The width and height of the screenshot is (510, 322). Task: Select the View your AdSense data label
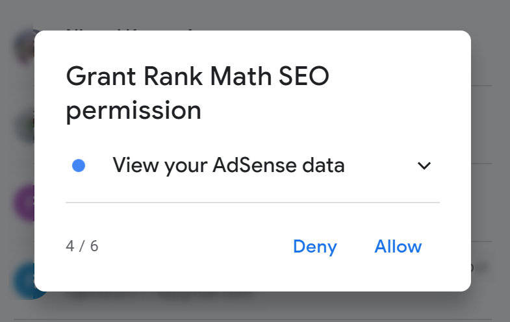click(228, 166)
